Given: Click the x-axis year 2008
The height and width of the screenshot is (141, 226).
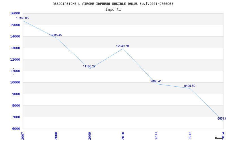Looking at the screenshot, I should click(x=56, y=136).
